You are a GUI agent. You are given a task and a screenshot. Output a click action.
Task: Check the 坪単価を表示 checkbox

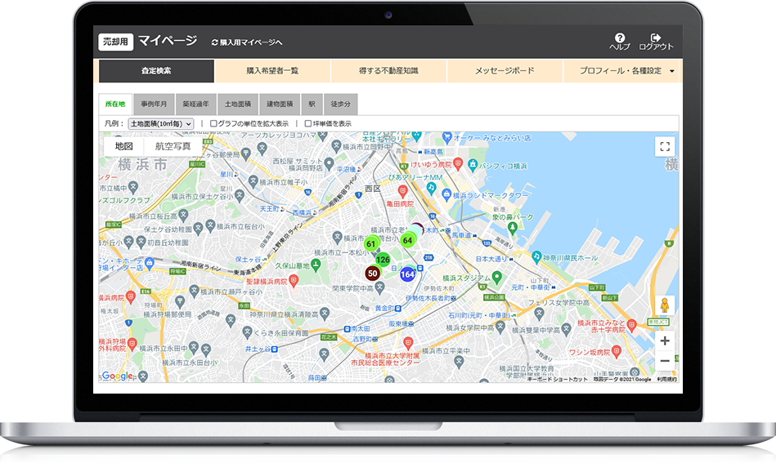click(x=308, y=123)
